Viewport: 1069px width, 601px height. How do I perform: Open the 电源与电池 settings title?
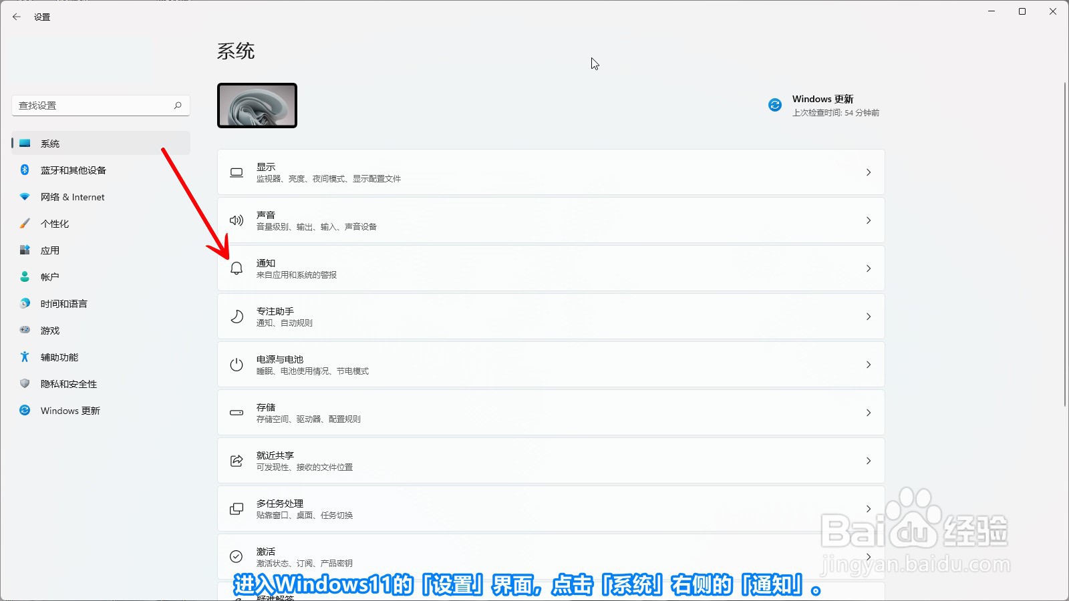coord(280,359)
